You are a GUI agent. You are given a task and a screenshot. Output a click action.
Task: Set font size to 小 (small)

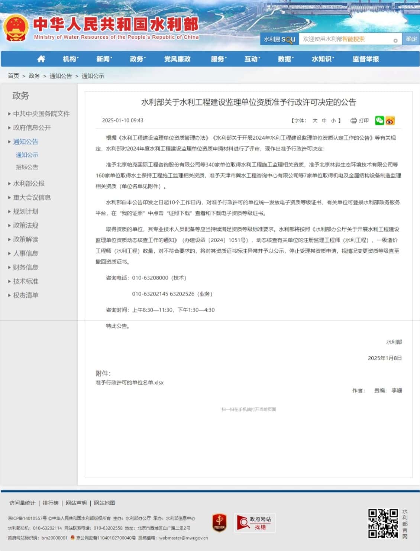pos(333,120)
